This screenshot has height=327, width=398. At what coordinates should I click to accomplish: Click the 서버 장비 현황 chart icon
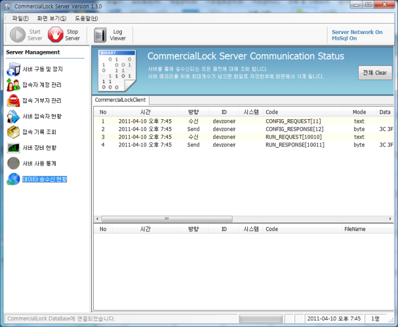[x=13, y=148]
